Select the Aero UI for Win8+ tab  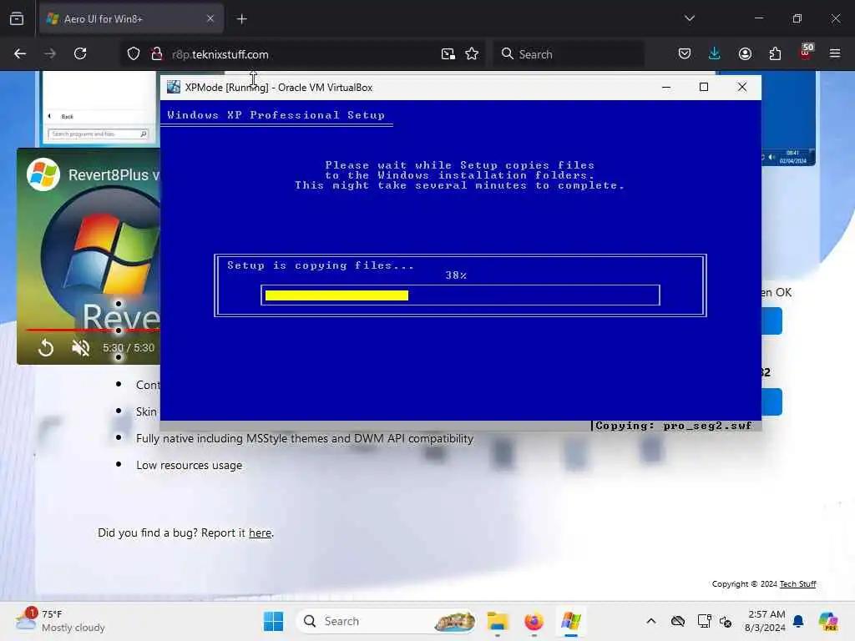click(131, 19)
